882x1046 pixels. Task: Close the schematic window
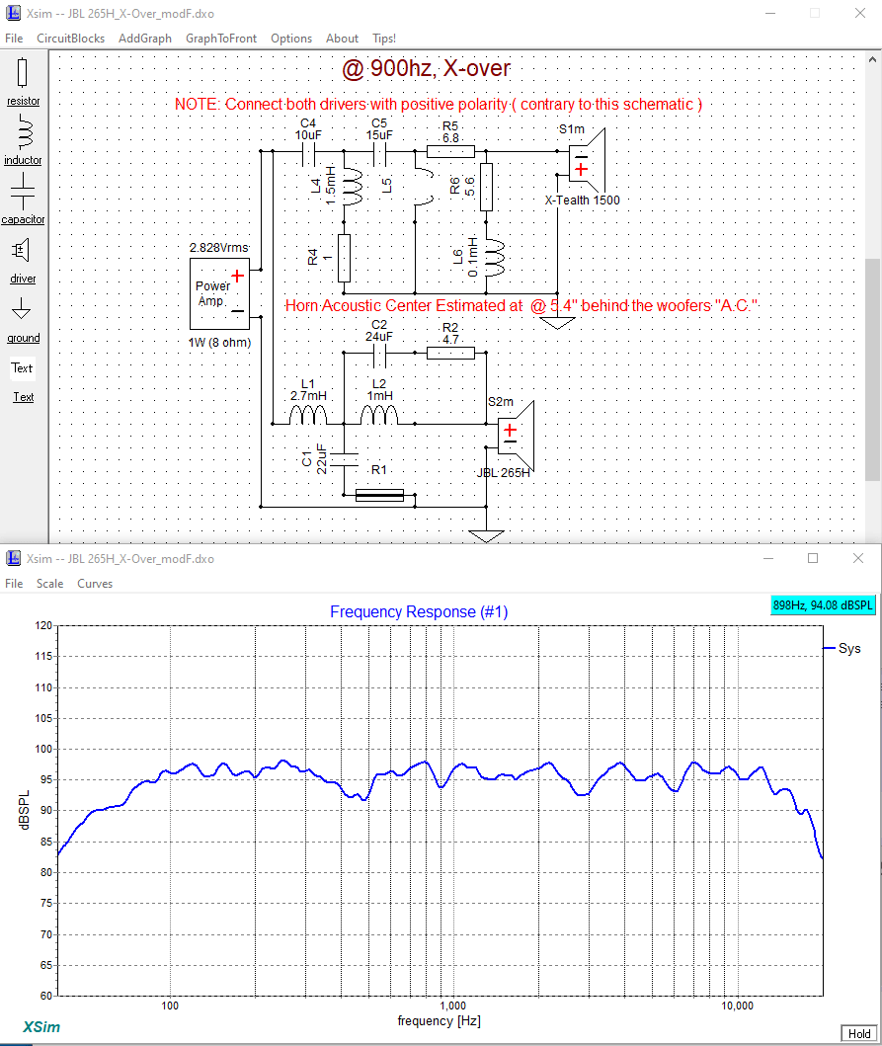click(860, 14)
